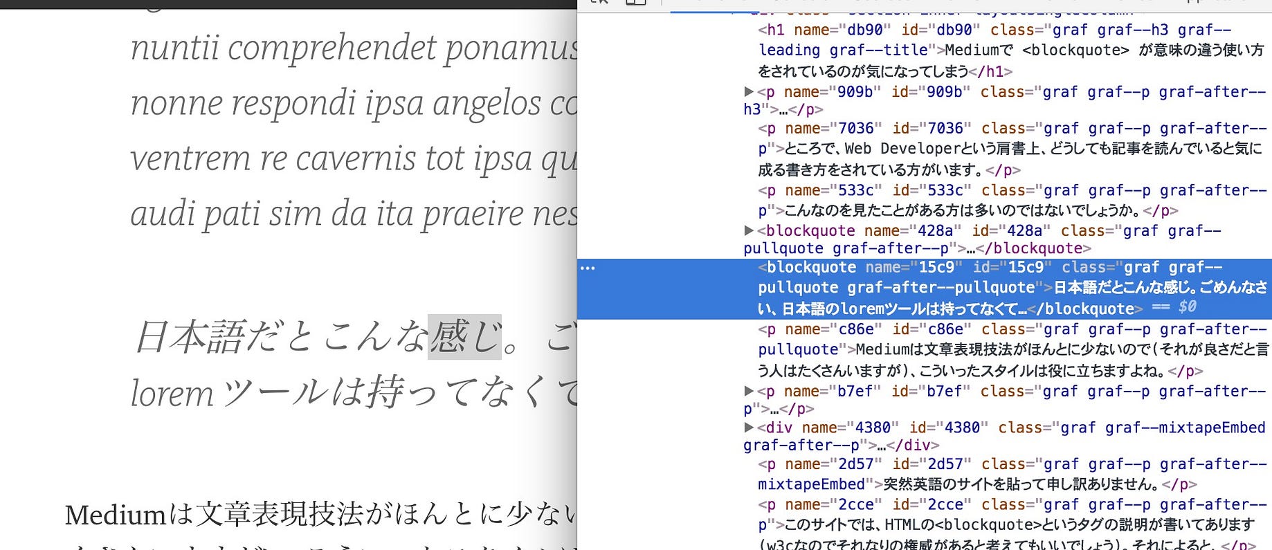Screen dimensions: 1272x550
Task: Expand the p element with id b7ef
Action: point(749,391)
